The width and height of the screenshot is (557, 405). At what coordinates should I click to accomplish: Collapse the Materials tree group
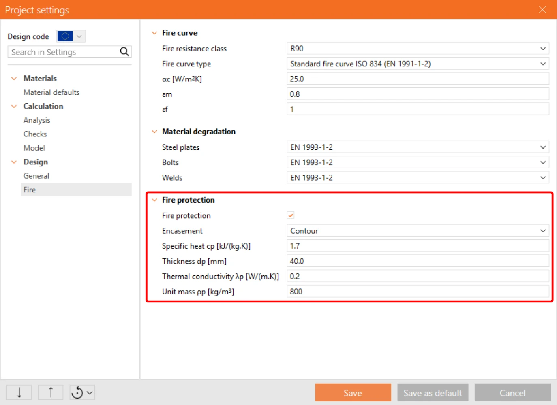pos(14,78)
